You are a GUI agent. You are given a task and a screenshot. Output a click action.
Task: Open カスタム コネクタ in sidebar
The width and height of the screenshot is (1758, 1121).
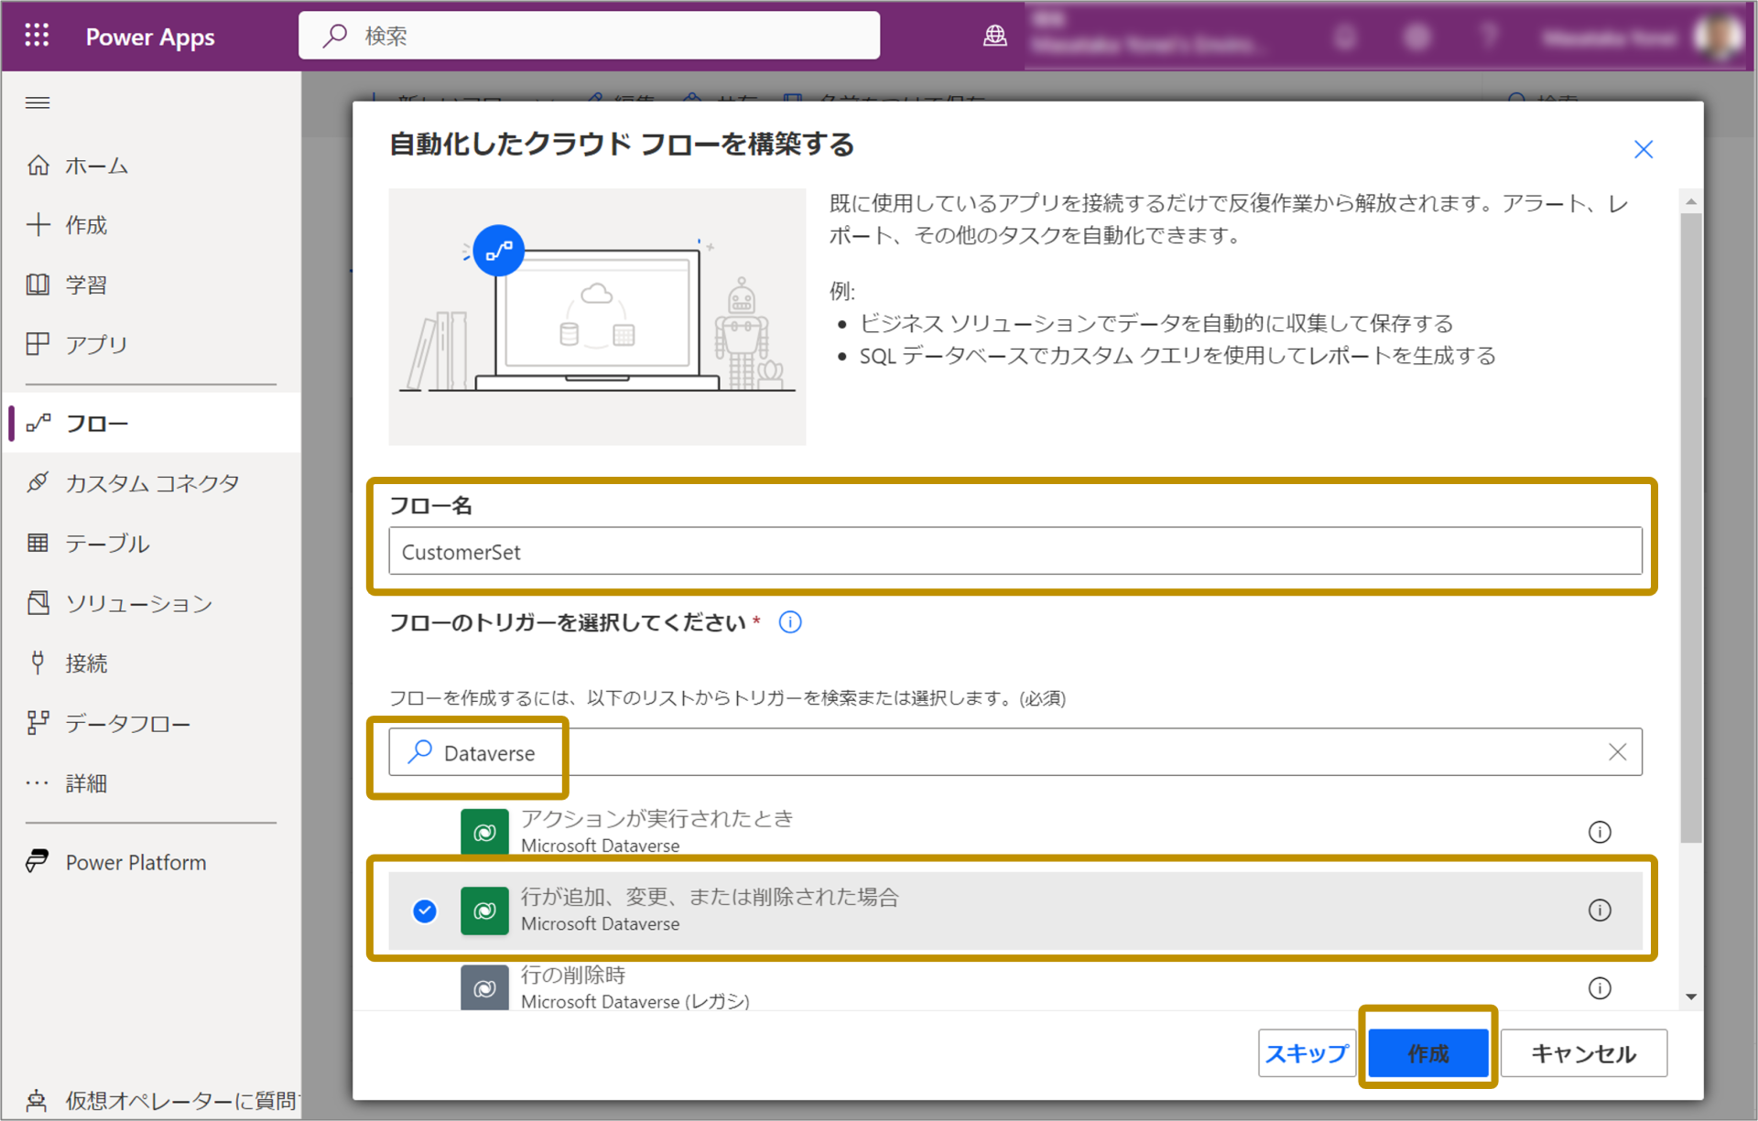pos(151,483)
